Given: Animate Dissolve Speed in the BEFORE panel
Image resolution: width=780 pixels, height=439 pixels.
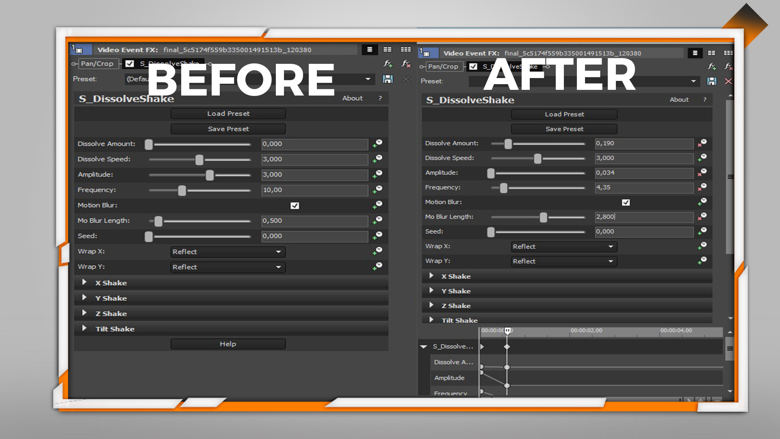Looking at the screenshot, I should (378, 159).
